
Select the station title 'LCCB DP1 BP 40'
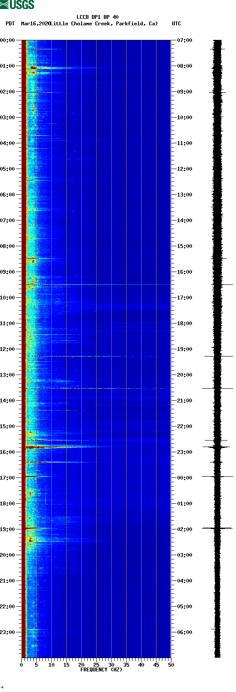tap(97, 17)
